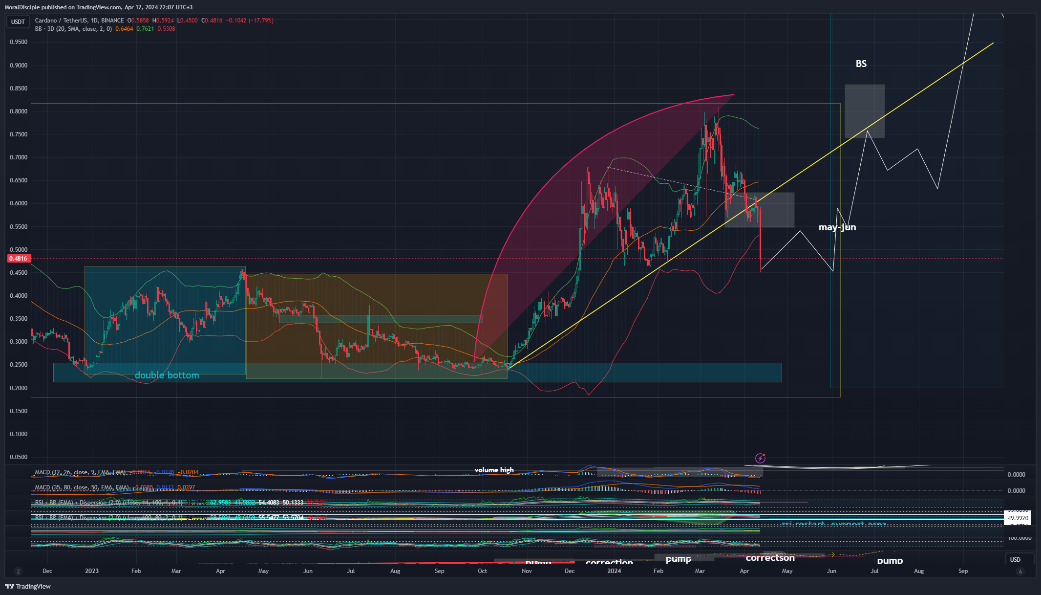
Task: Toggle the auto-scale A icon
Action: click(1020, 571)
